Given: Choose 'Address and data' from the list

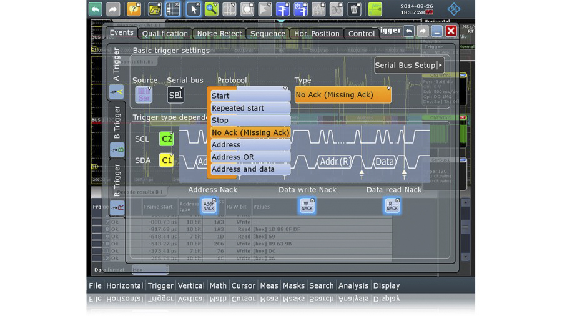Looking at the screenshot, I should click(x=250, y=169).
